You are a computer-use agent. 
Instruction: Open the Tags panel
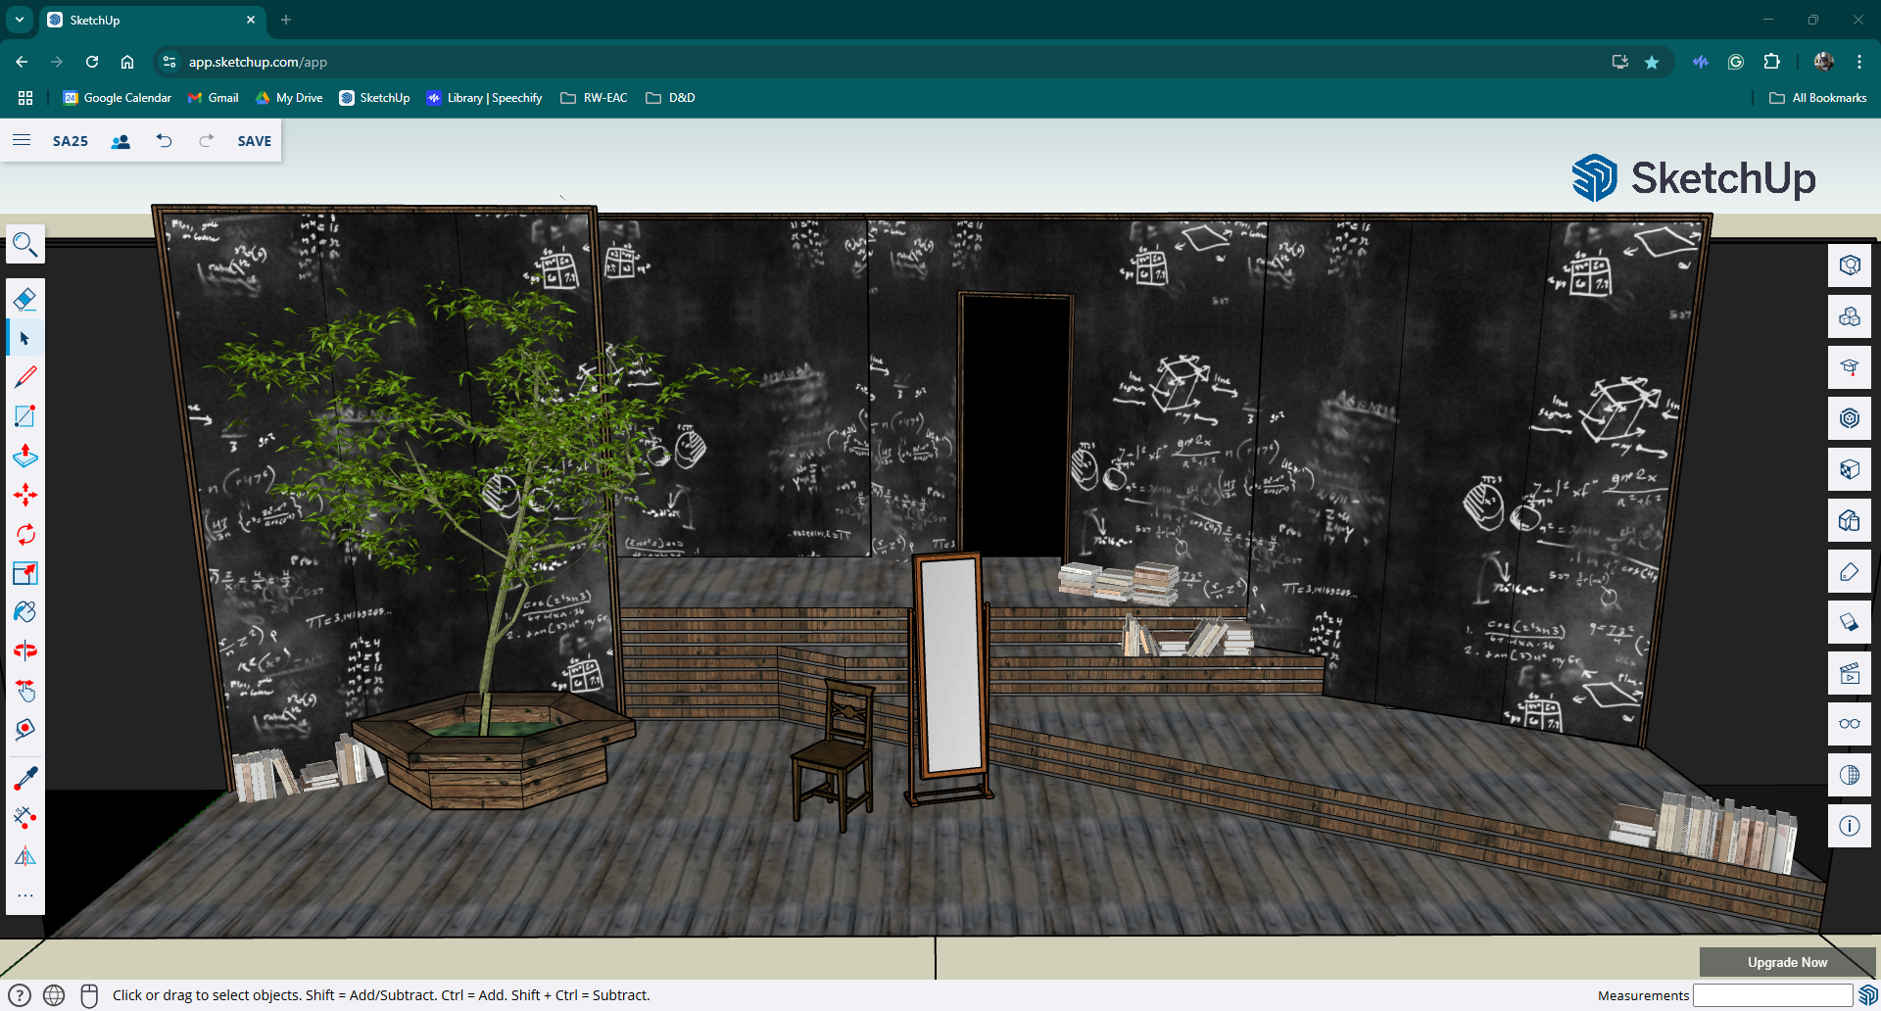(x=1850, y=571)
